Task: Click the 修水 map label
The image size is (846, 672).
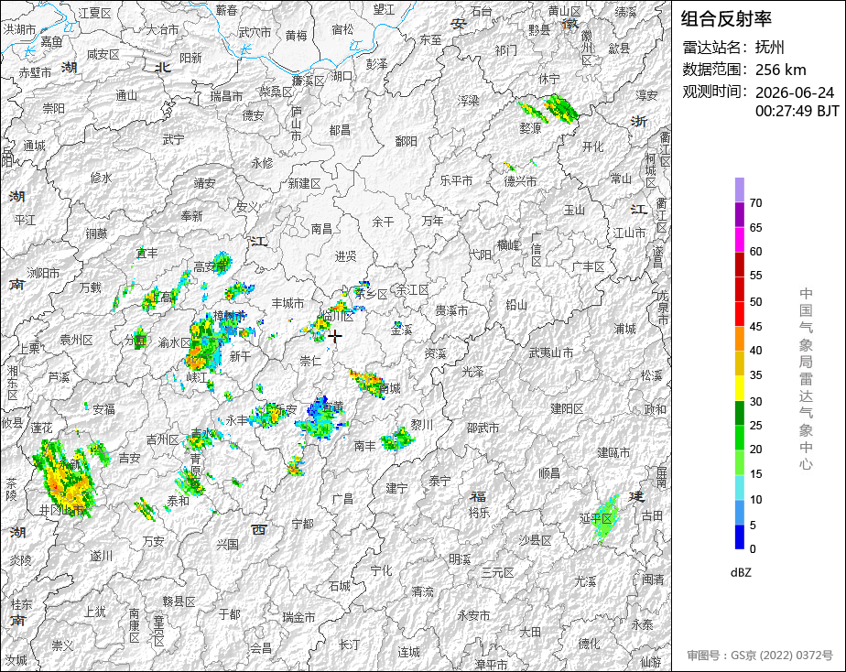Action: click(101, 178)
